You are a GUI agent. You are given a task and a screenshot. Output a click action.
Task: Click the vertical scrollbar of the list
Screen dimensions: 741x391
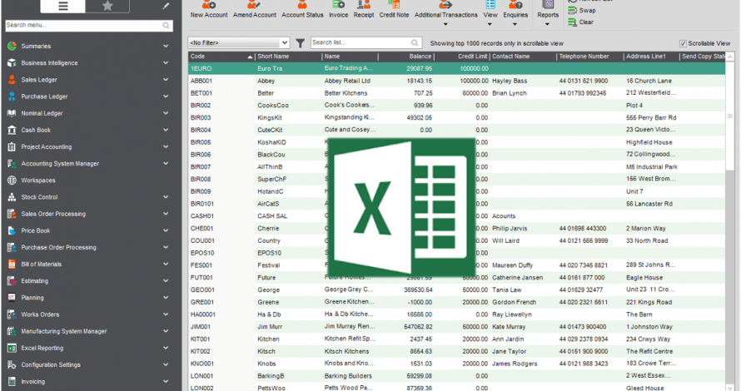click(730, 222)
